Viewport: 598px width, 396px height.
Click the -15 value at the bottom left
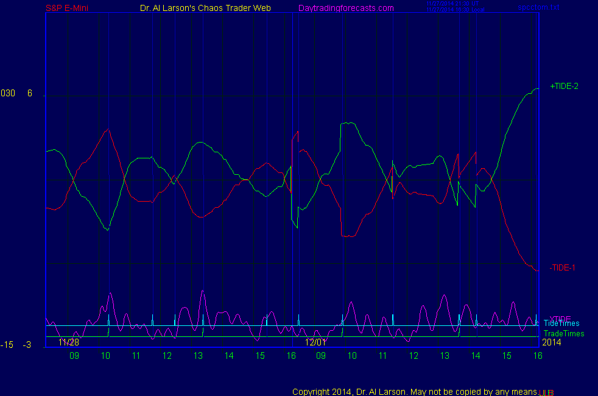click(7, 345)
